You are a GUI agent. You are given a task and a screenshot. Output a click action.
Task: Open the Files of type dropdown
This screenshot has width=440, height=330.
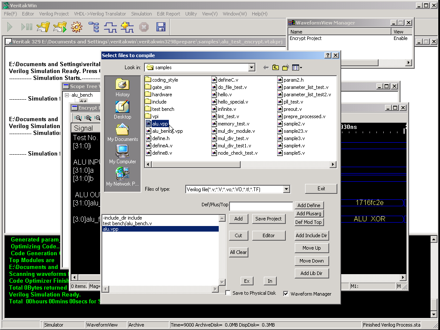click(x=287, y=189)
